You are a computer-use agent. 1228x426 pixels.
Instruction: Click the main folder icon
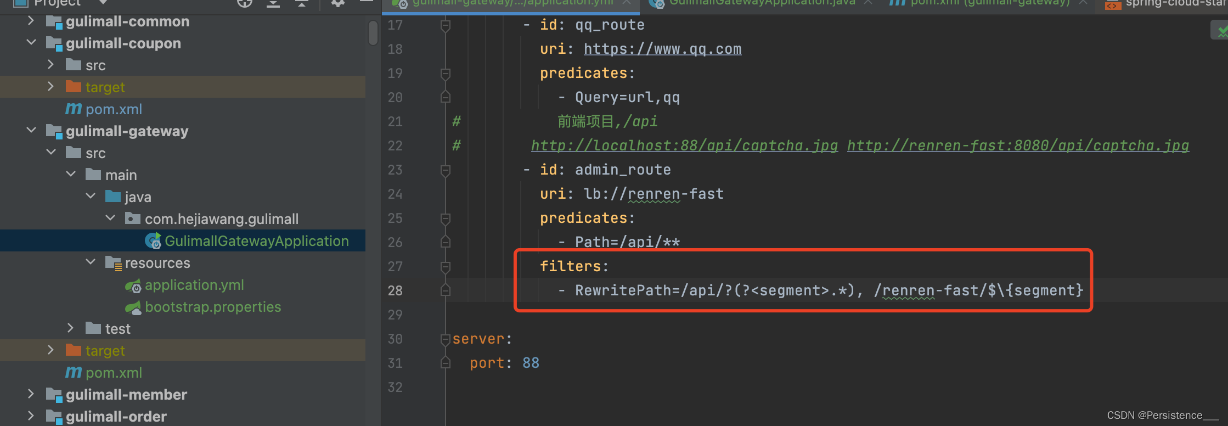click(x=93, y=175)
